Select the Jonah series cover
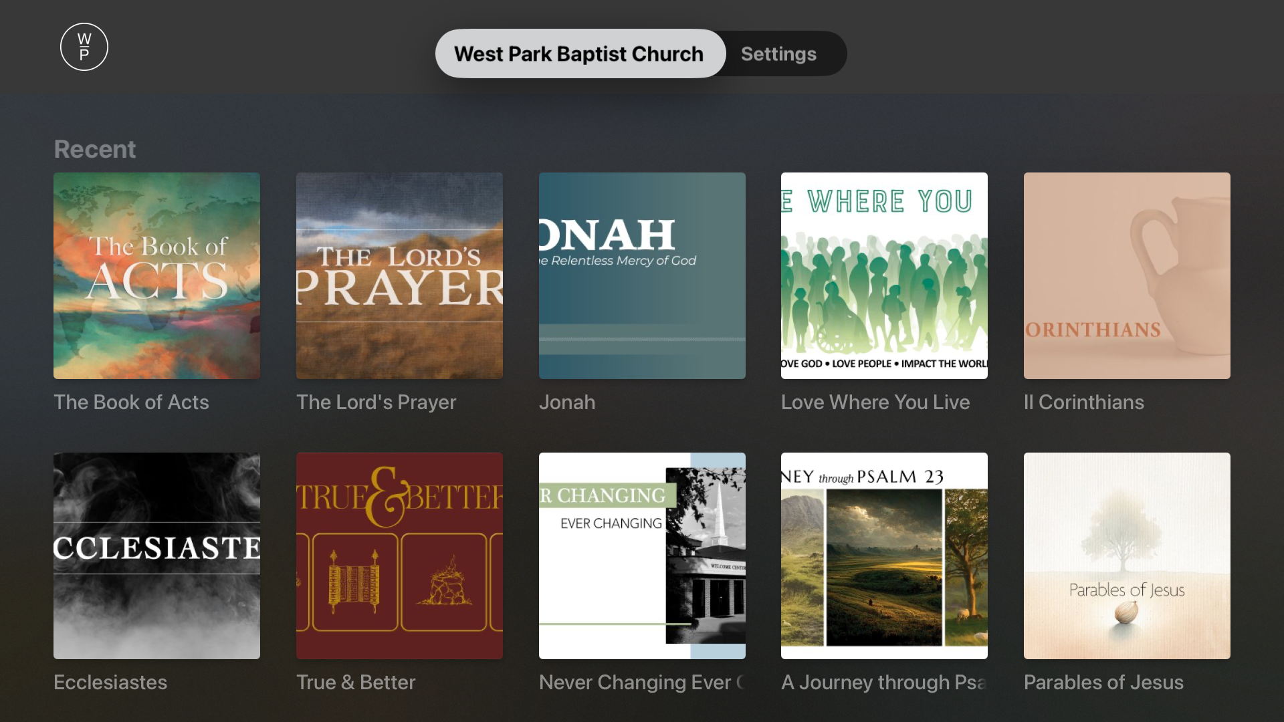The height and width of the screenshot is (722, 1284). pyautogui.click(x=642, y=275)
